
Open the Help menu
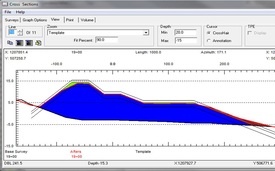(x=20, y=12)
